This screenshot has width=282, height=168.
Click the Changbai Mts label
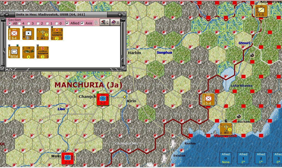[x=127, y=143]
